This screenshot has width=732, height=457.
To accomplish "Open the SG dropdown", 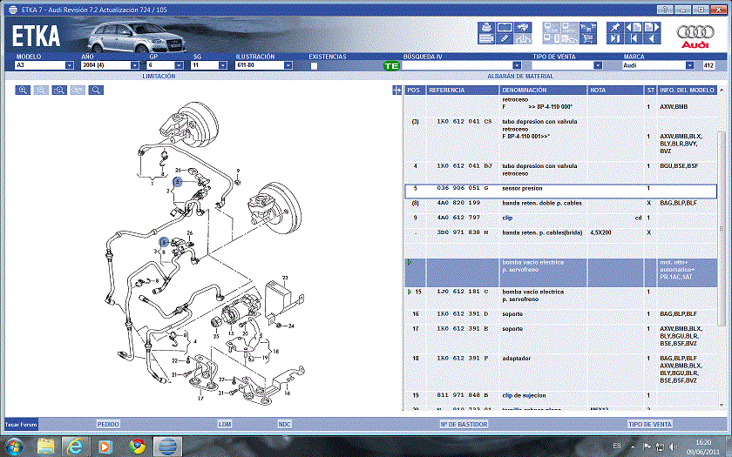I will pyautogui.click(x=223, y=65).
